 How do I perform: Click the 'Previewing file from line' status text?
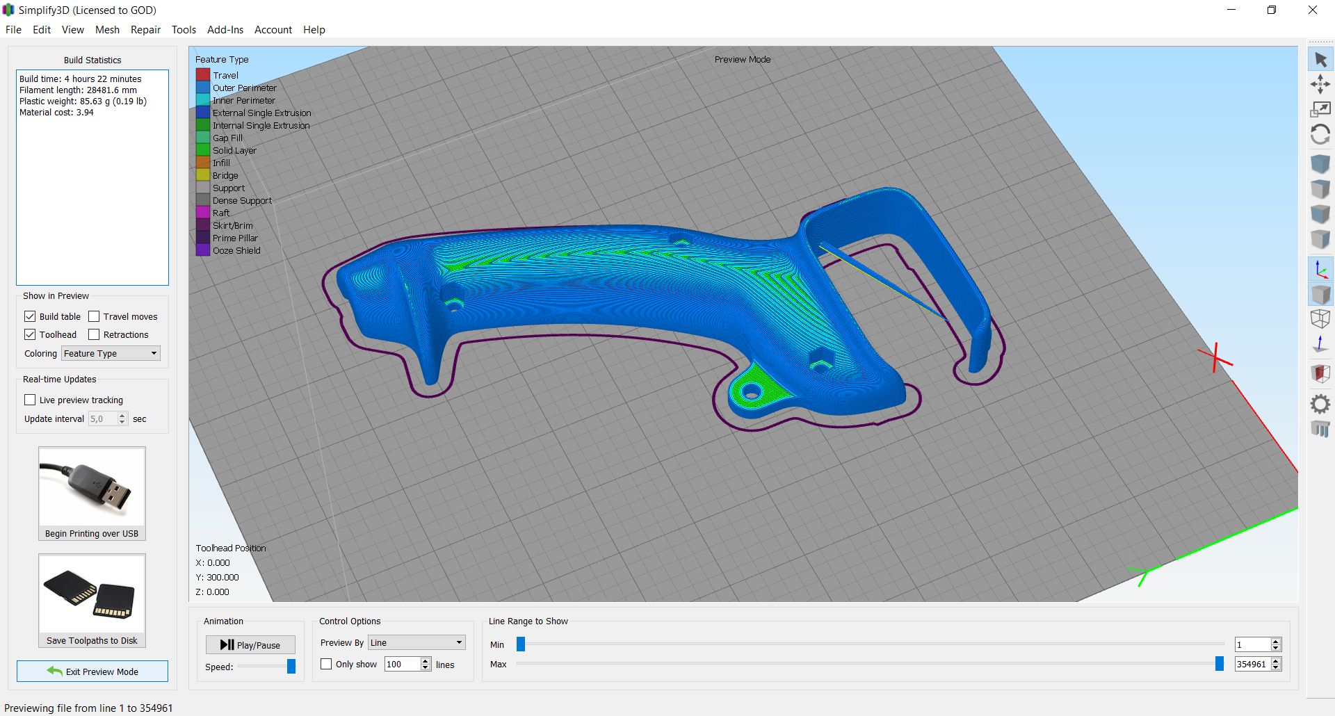(88, 708)
